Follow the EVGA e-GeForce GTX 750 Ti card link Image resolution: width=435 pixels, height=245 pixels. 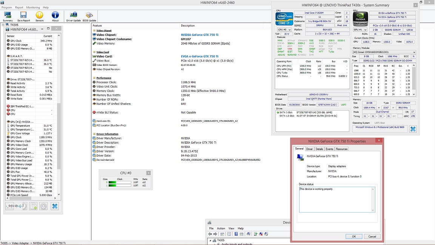(x=199, y=56)
